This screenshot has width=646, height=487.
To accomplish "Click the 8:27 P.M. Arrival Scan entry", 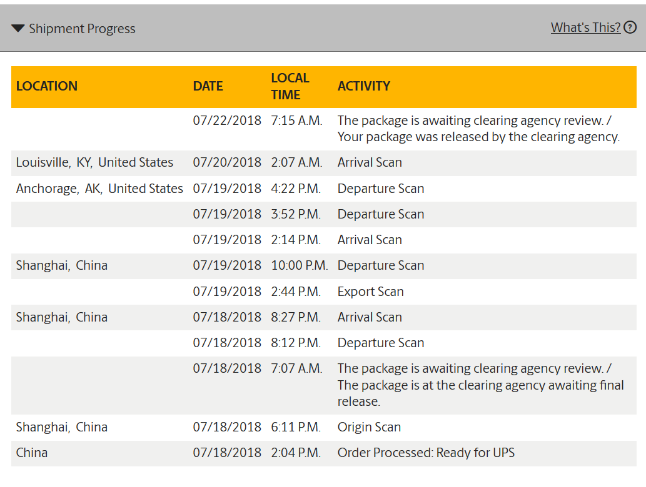I will click(x=324, y=318).
